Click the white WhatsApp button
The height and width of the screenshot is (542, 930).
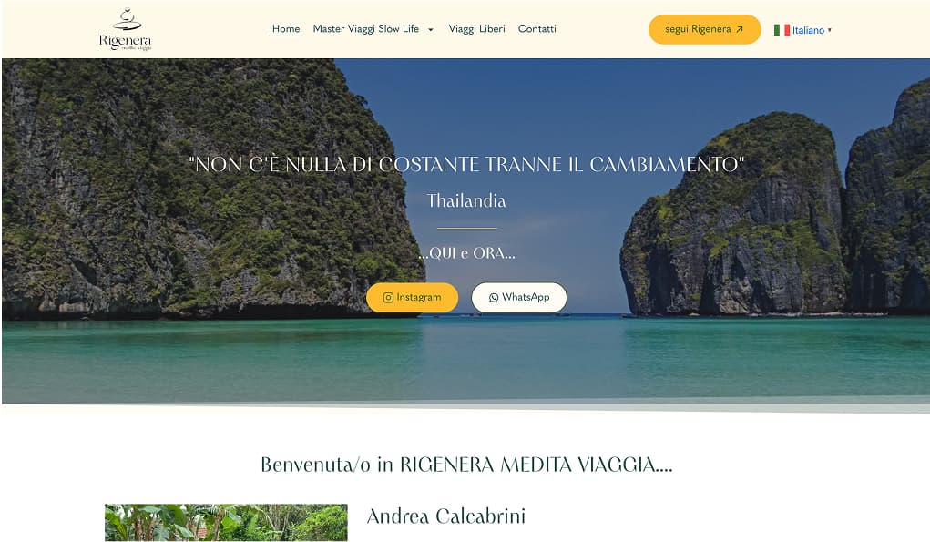coord(519,298)
